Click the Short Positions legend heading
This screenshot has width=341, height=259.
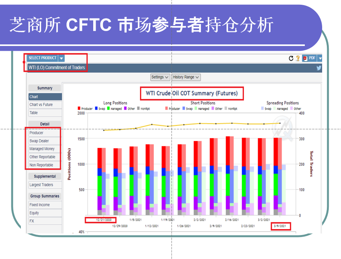203,103
